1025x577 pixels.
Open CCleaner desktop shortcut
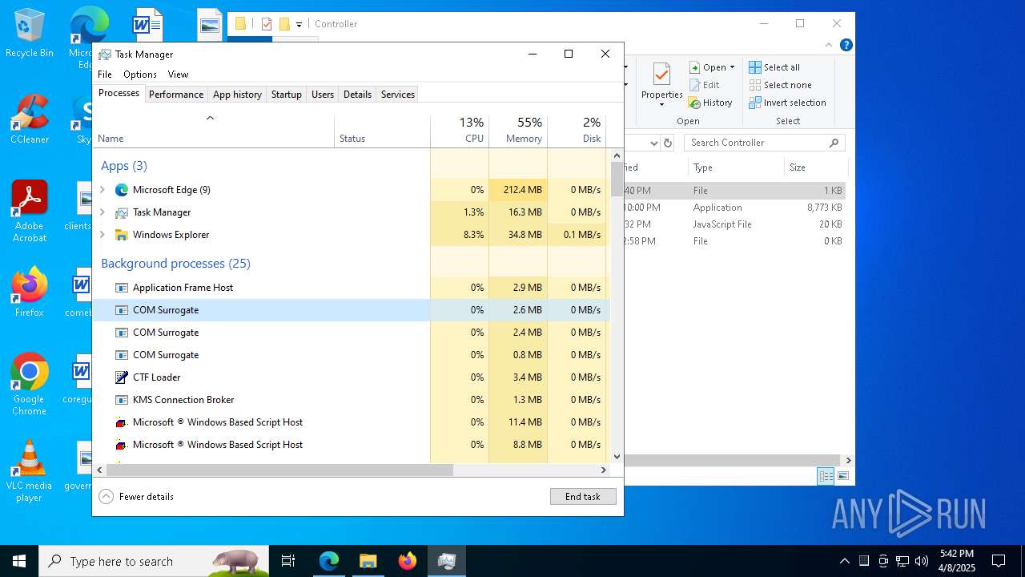pos(30,119)
